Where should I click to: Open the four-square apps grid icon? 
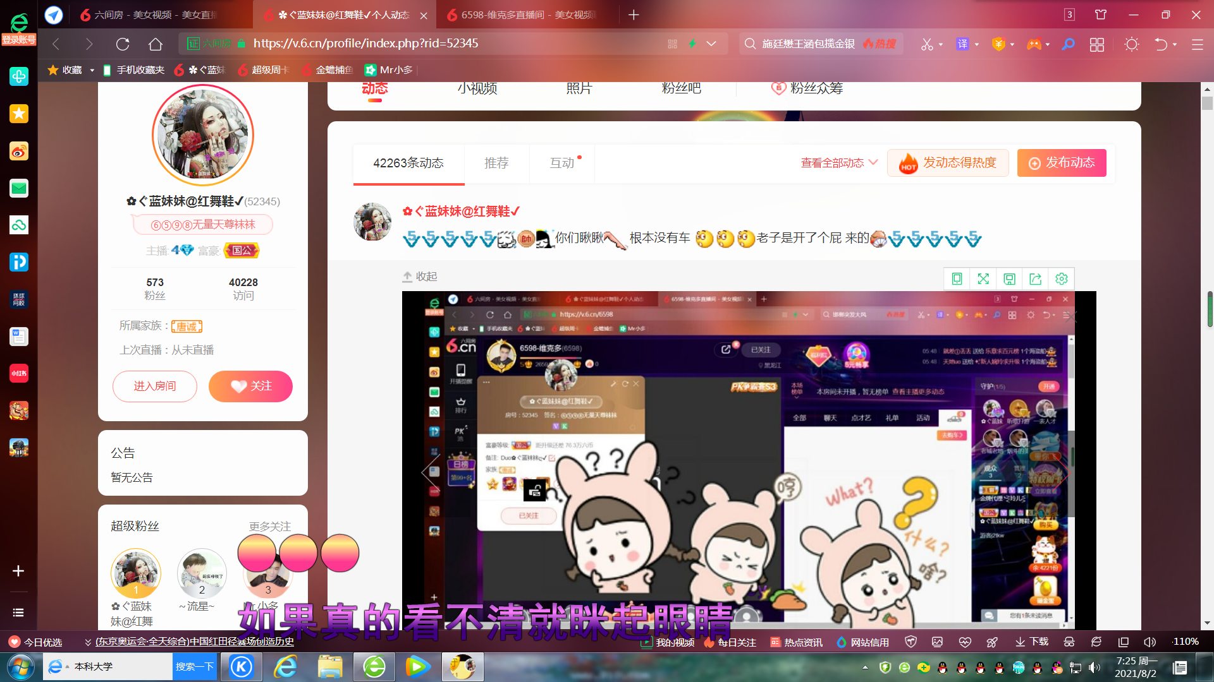tap(1097, 44)
